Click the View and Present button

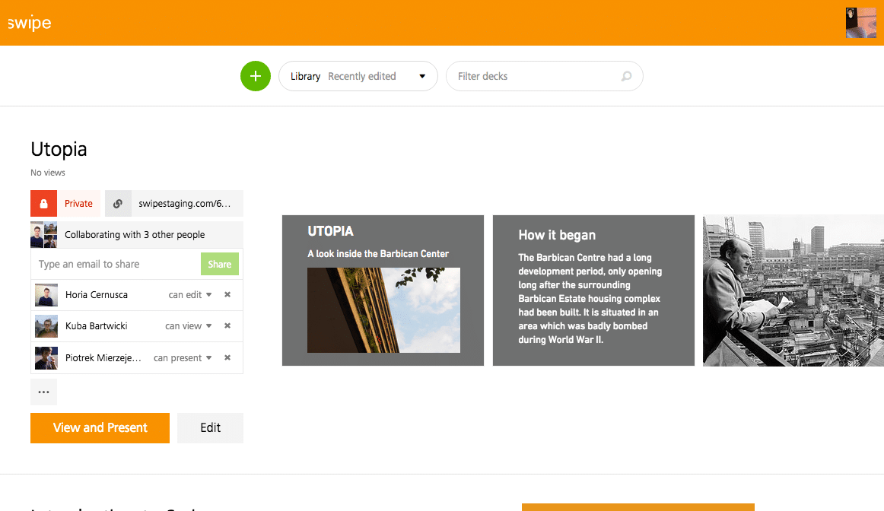[x=100, y=427]
